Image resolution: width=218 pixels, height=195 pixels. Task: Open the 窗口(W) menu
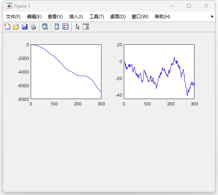pyautogui.click(x=140, y=17)
